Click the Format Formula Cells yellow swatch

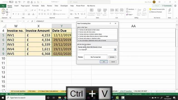tap(150, 9)
